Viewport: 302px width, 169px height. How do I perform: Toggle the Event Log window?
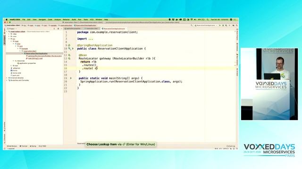[231, 146]
